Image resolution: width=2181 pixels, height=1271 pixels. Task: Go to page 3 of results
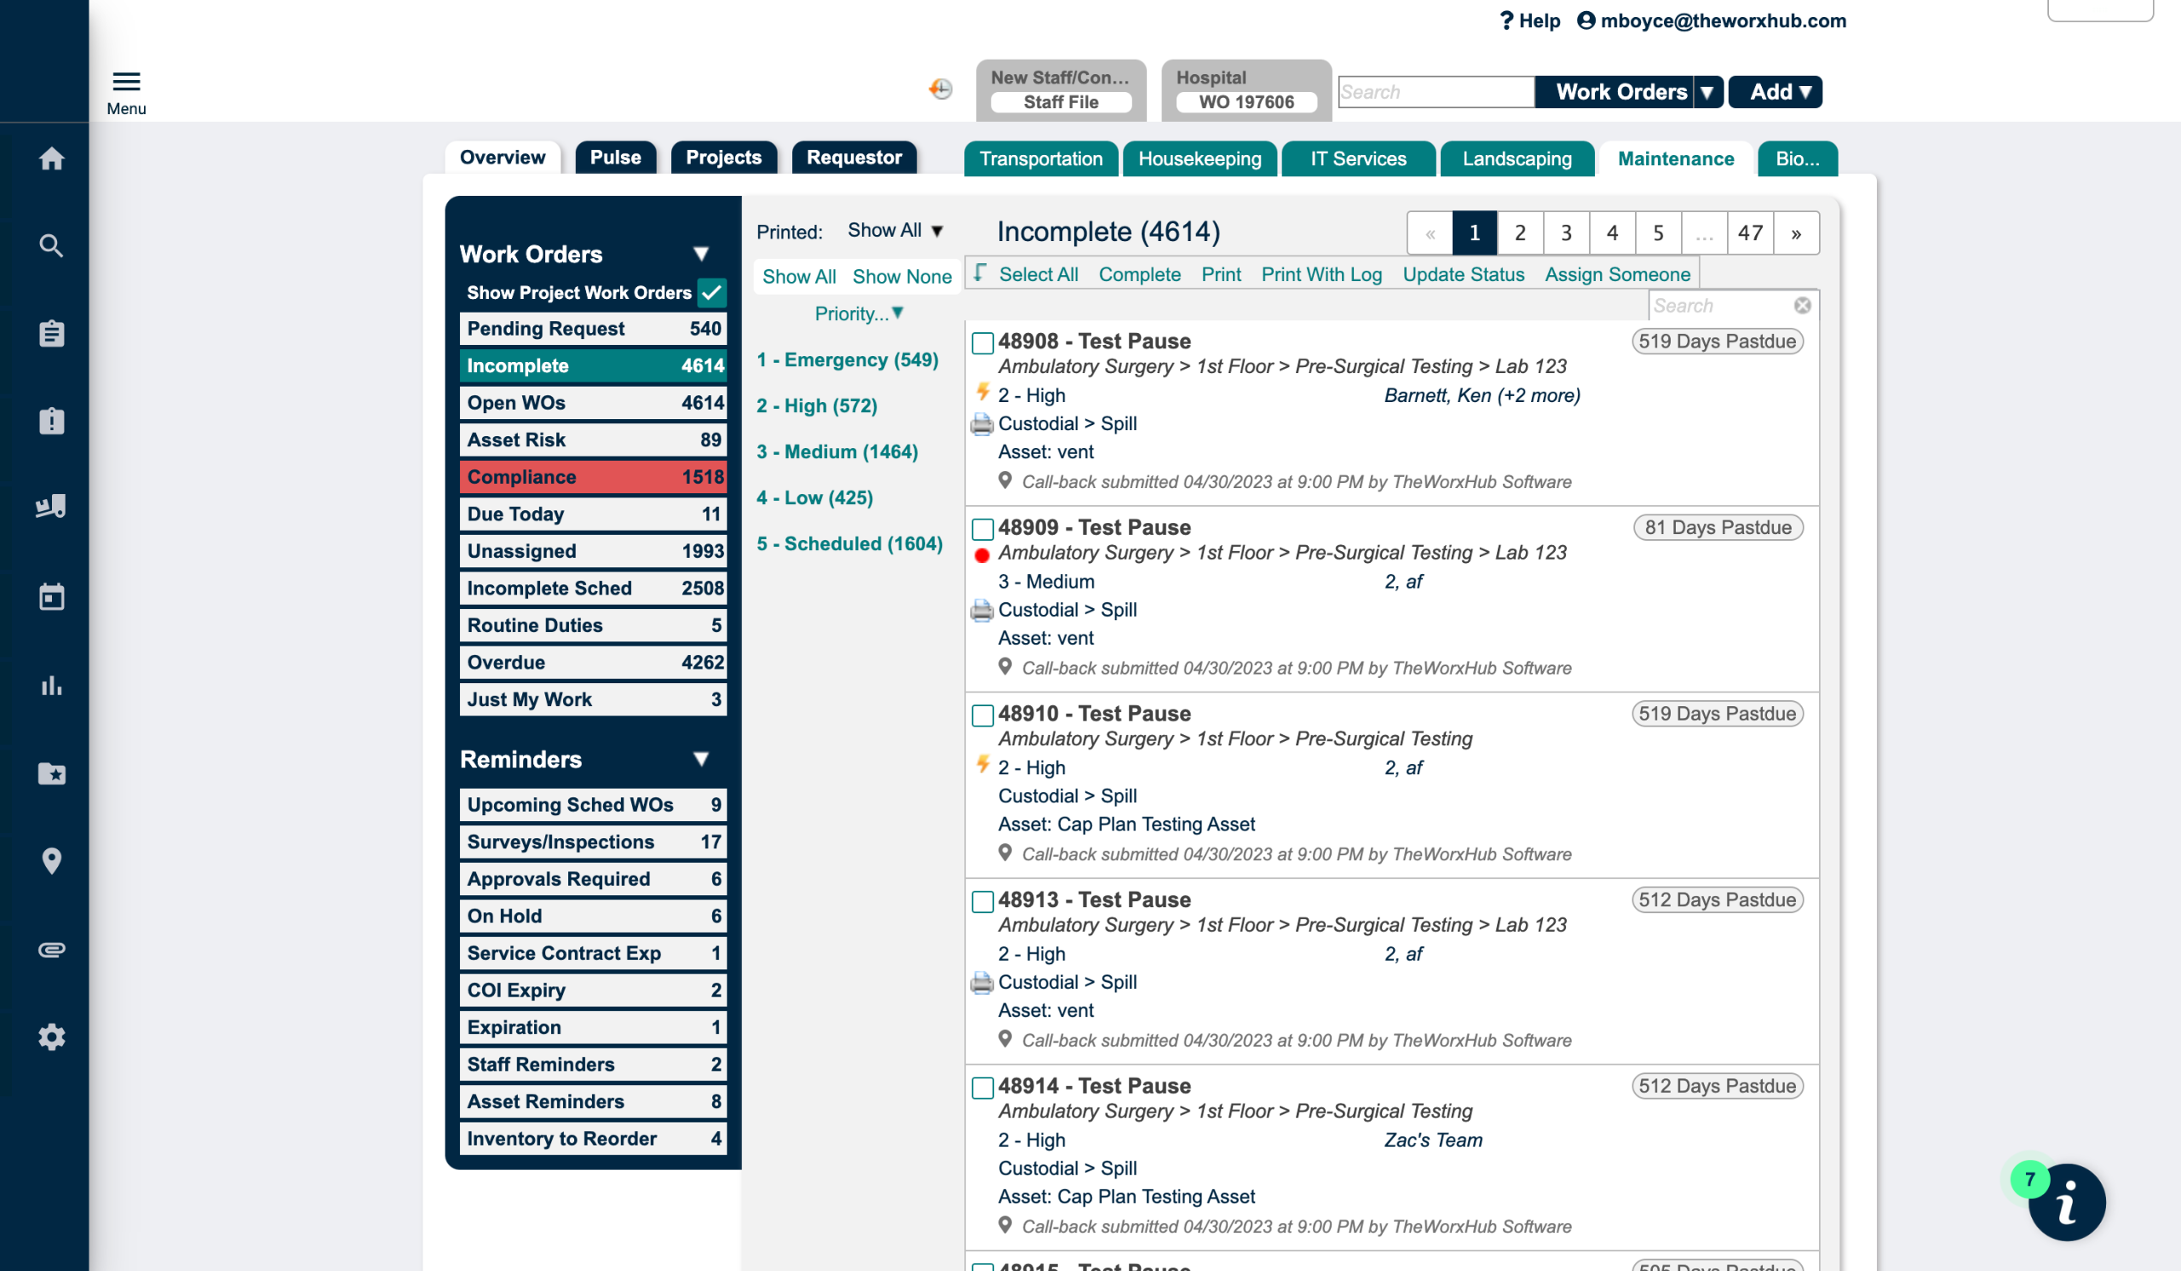[x=1566, y=233]
